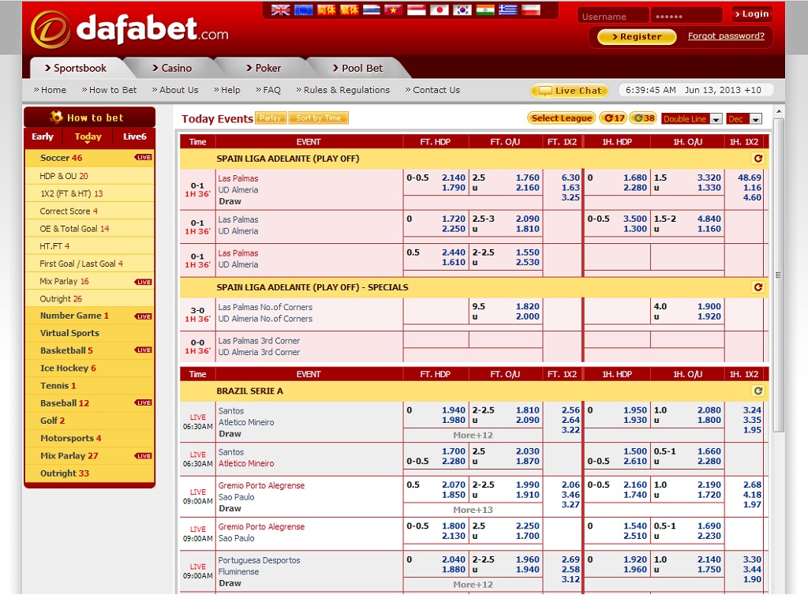
Task: Select the 6.30 FT 1X2 odds
Action: pyautogui.click(x=570, y=178)
